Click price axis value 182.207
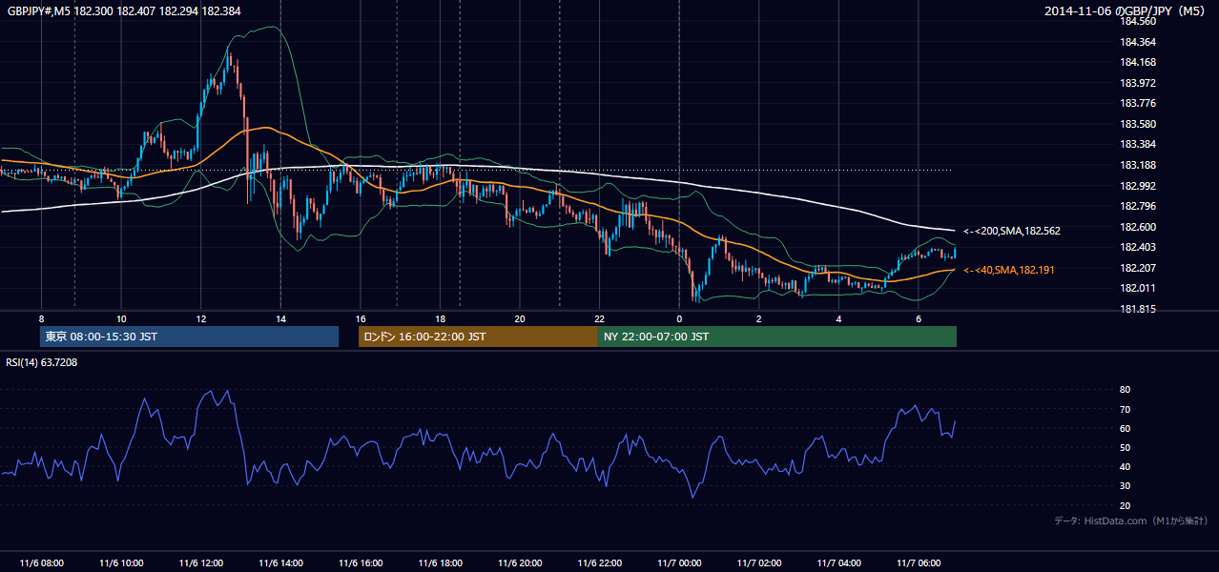The width and height of the screenshot is (1219, 572). (1137, 268)
